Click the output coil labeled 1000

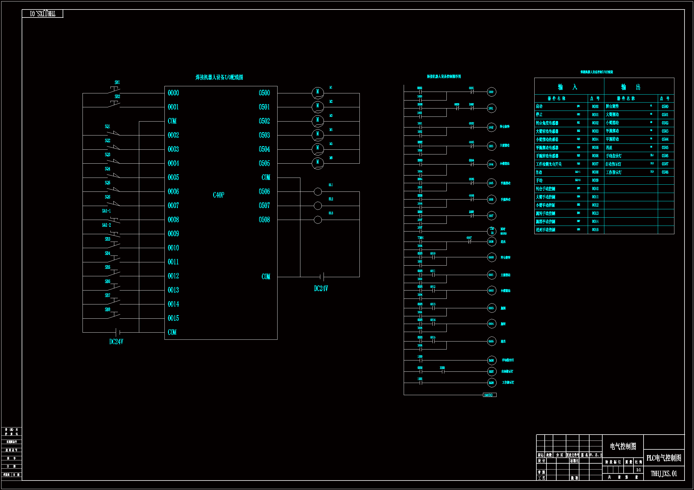tap(491, 92)
